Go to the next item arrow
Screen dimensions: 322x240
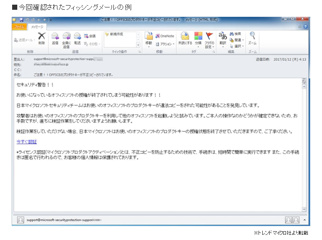[44, 20]
